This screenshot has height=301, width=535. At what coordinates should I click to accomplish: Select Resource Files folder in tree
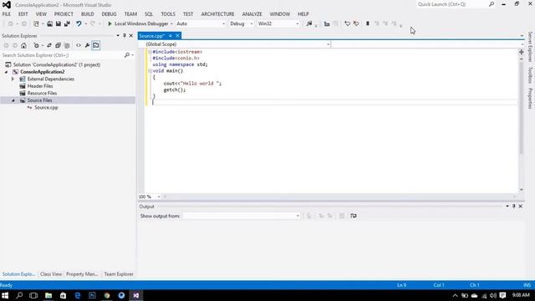tap(42, 93)
